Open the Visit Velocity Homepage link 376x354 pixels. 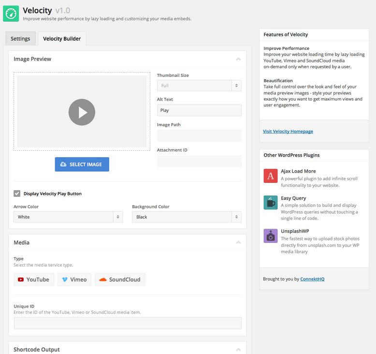(x=288, y=131)
